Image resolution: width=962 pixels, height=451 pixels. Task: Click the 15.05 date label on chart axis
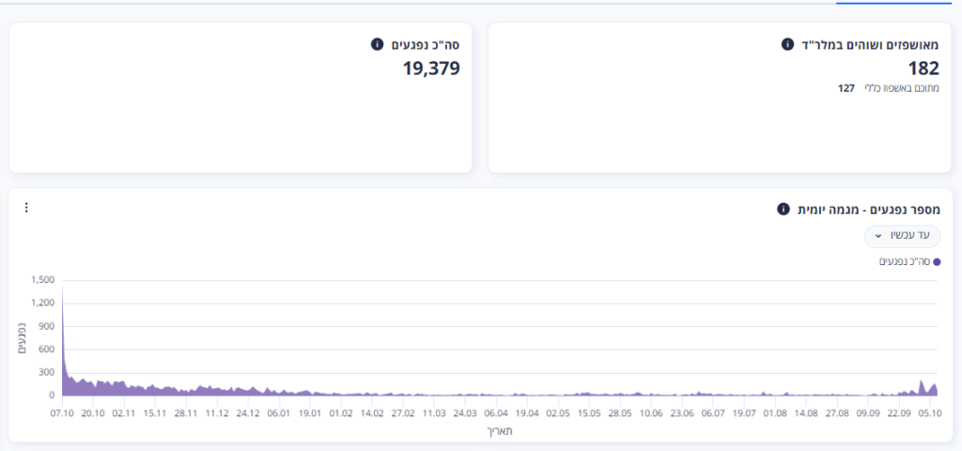coord(588,413)
